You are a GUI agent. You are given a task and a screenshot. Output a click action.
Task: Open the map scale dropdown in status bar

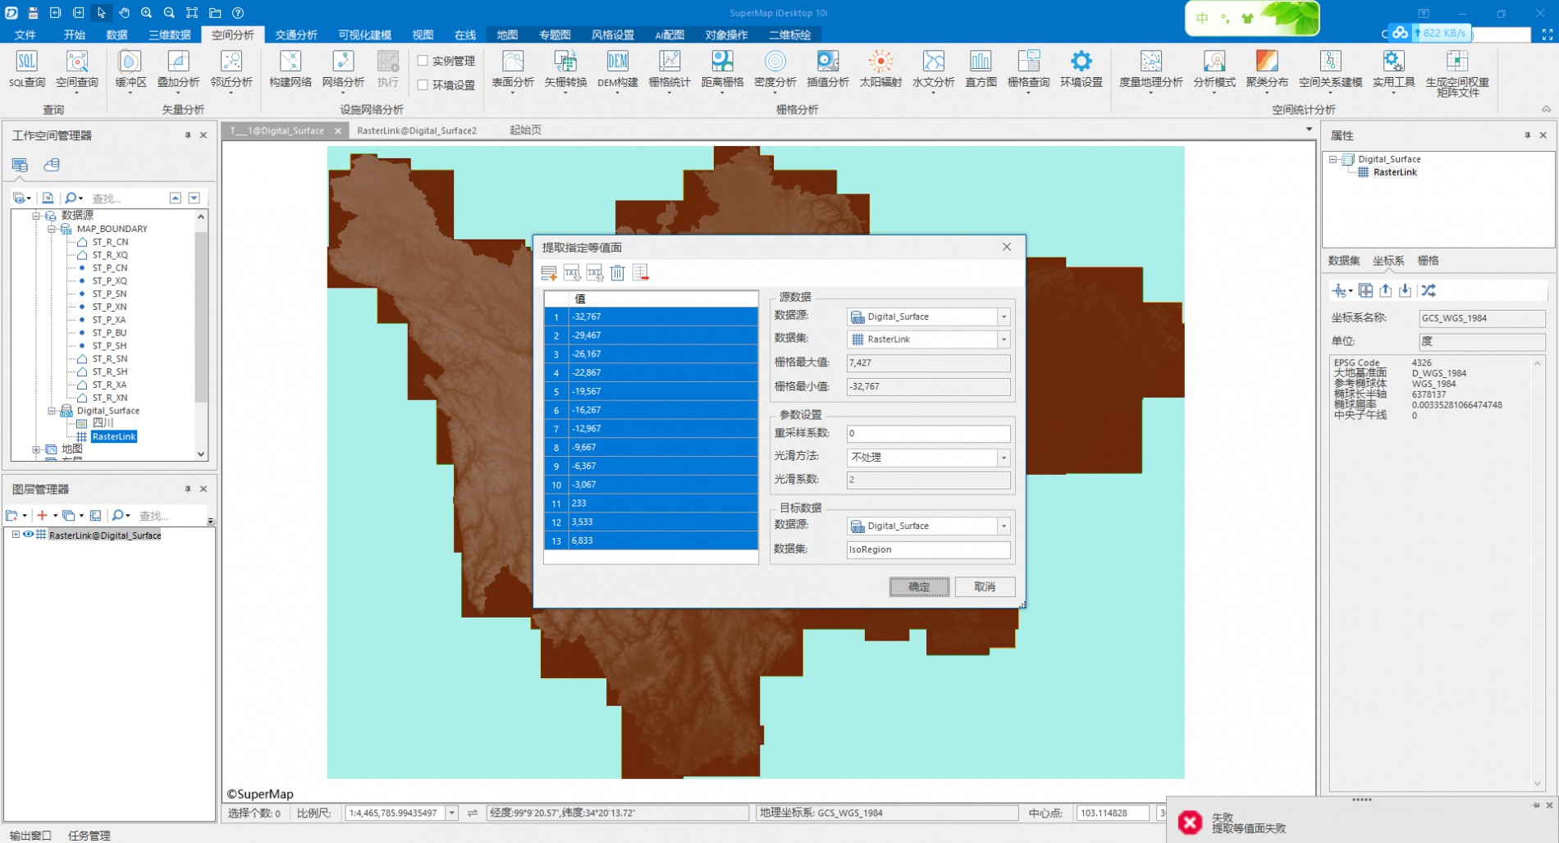click(451, 813)
